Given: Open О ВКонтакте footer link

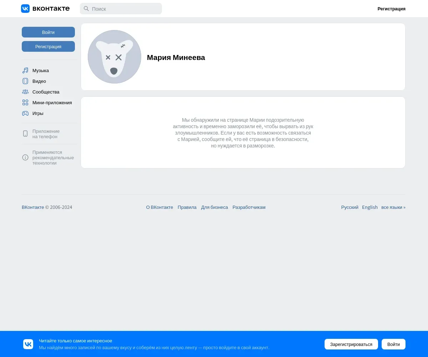Looking at the screenshot, I should [x=159, y=207].
